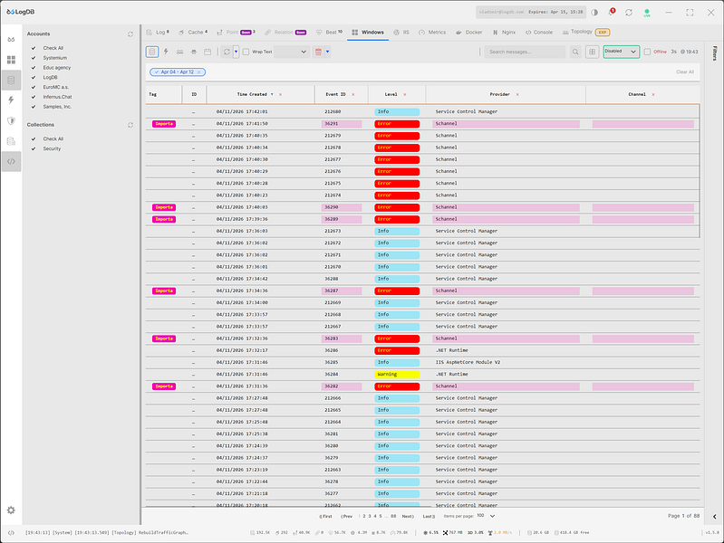The image size is (724, 543).
Task: Go to page 3
Action: (x=370, y=516)
